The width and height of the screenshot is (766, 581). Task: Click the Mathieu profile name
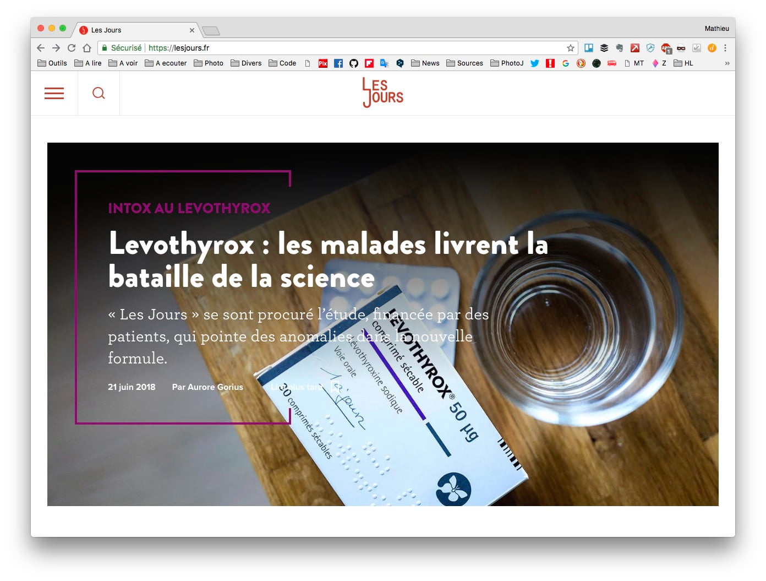coord(716,29)
